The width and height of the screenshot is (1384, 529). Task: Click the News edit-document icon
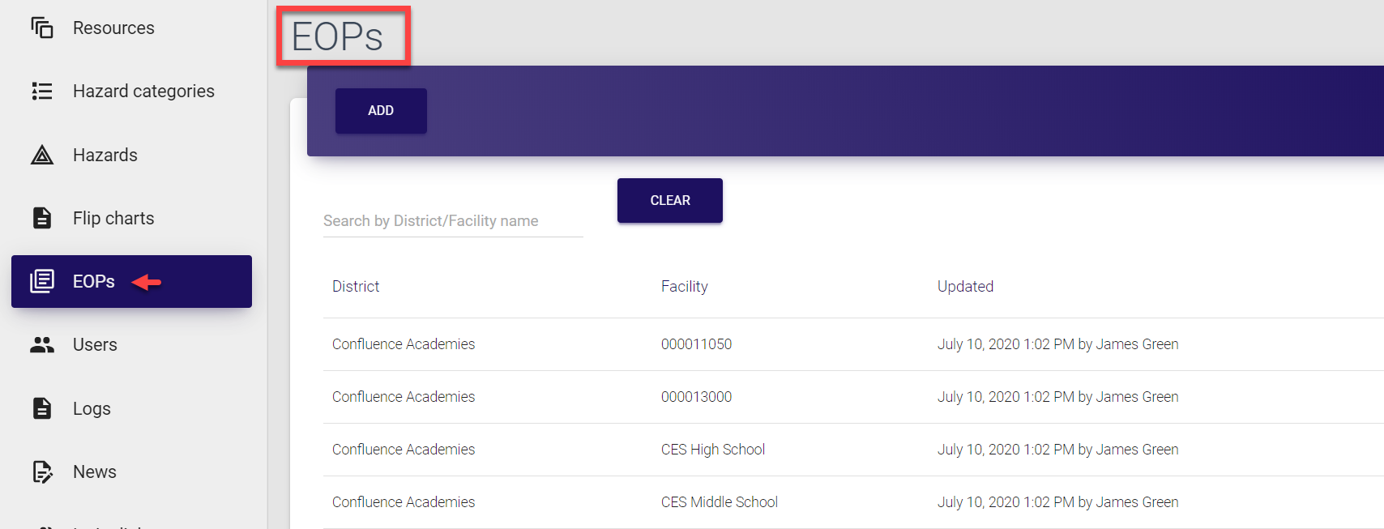[42, 471]
